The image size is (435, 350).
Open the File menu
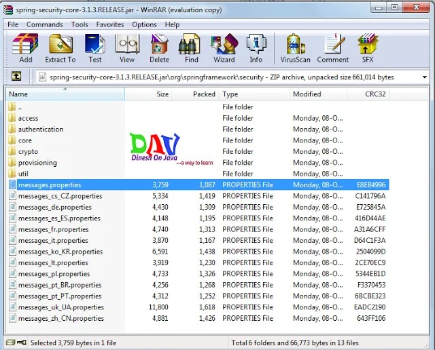point(13,24)
